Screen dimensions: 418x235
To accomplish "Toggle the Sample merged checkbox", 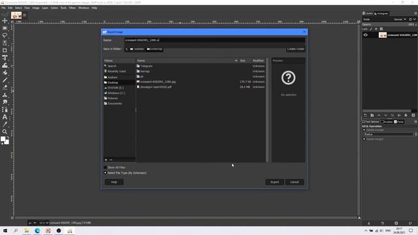I will 364,139.
